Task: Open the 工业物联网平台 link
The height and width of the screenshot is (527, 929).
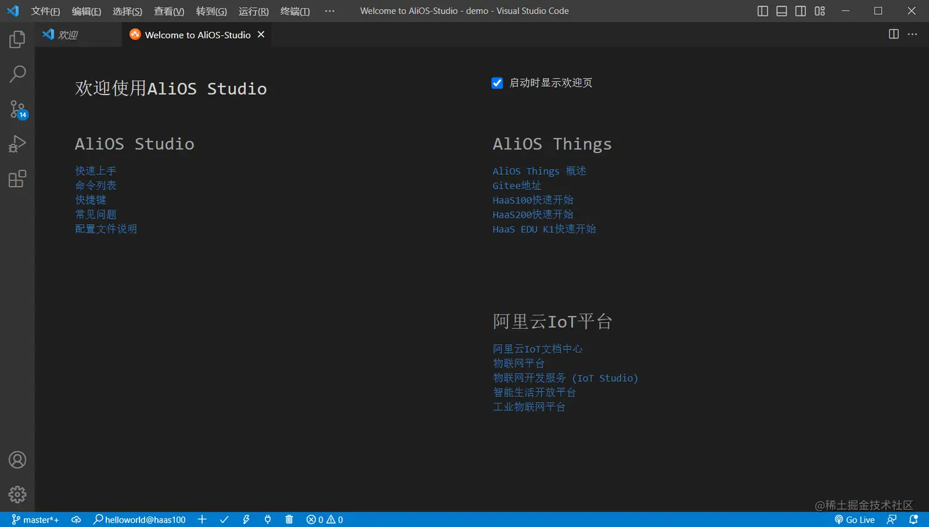Action: point(529,407)
